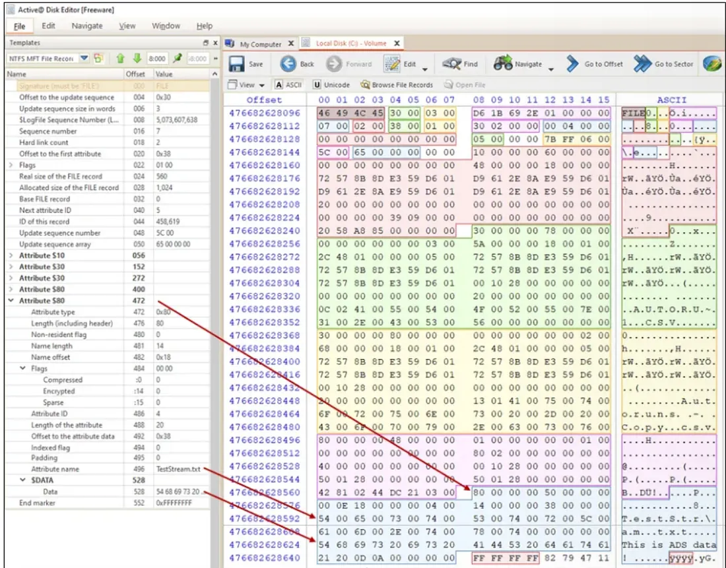The width and height of the screenshot is (726, 568).
Task: Expand Attribute $10 tree node
Action: 11,255
